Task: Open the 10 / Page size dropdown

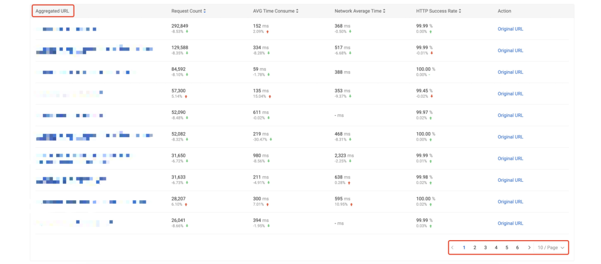Action: pos(551,247)
